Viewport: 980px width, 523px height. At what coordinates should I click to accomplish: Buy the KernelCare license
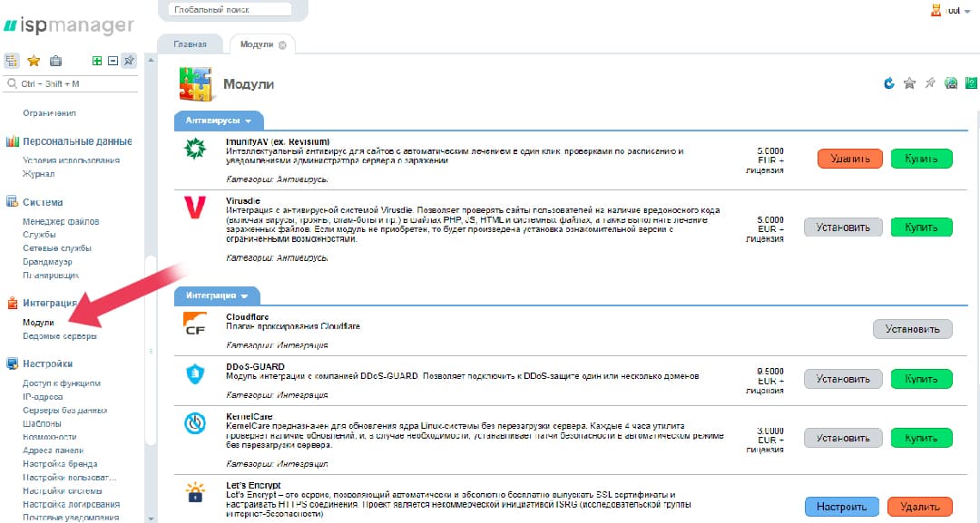coord(921,438)
